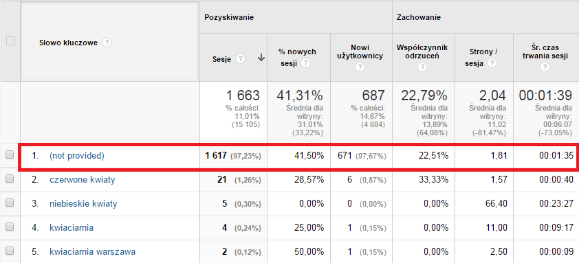Open the niebieskie kwiaty keyword link

(83, 204)
